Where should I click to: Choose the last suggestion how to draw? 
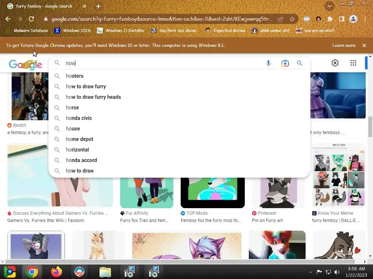(x=179, y=171)
